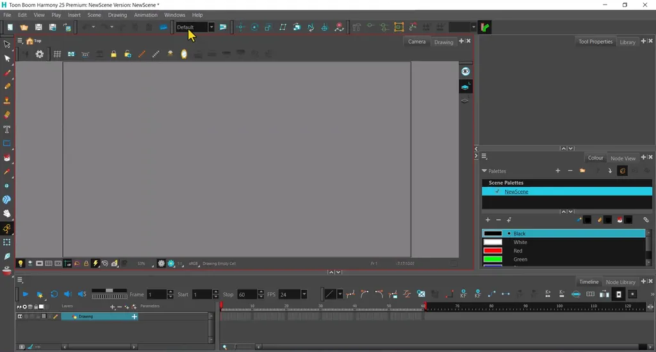Select the Rigging tool in the tools toolbar
The width and height of the screenshot is (656, 352).
(6, 228)
